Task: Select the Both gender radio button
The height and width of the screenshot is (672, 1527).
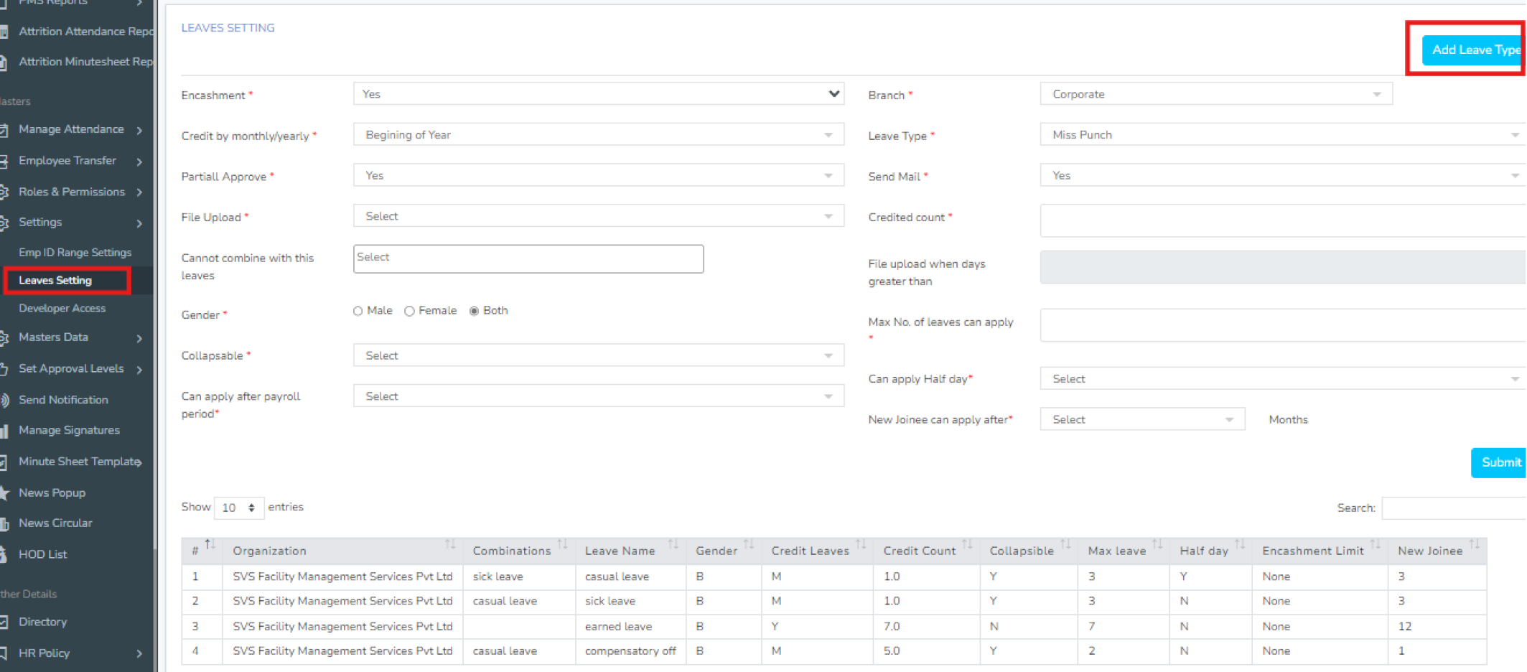Action: tap(474, 311)
